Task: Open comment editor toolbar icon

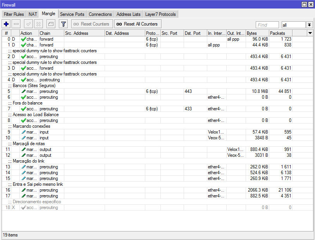Action: coord(51,24)
